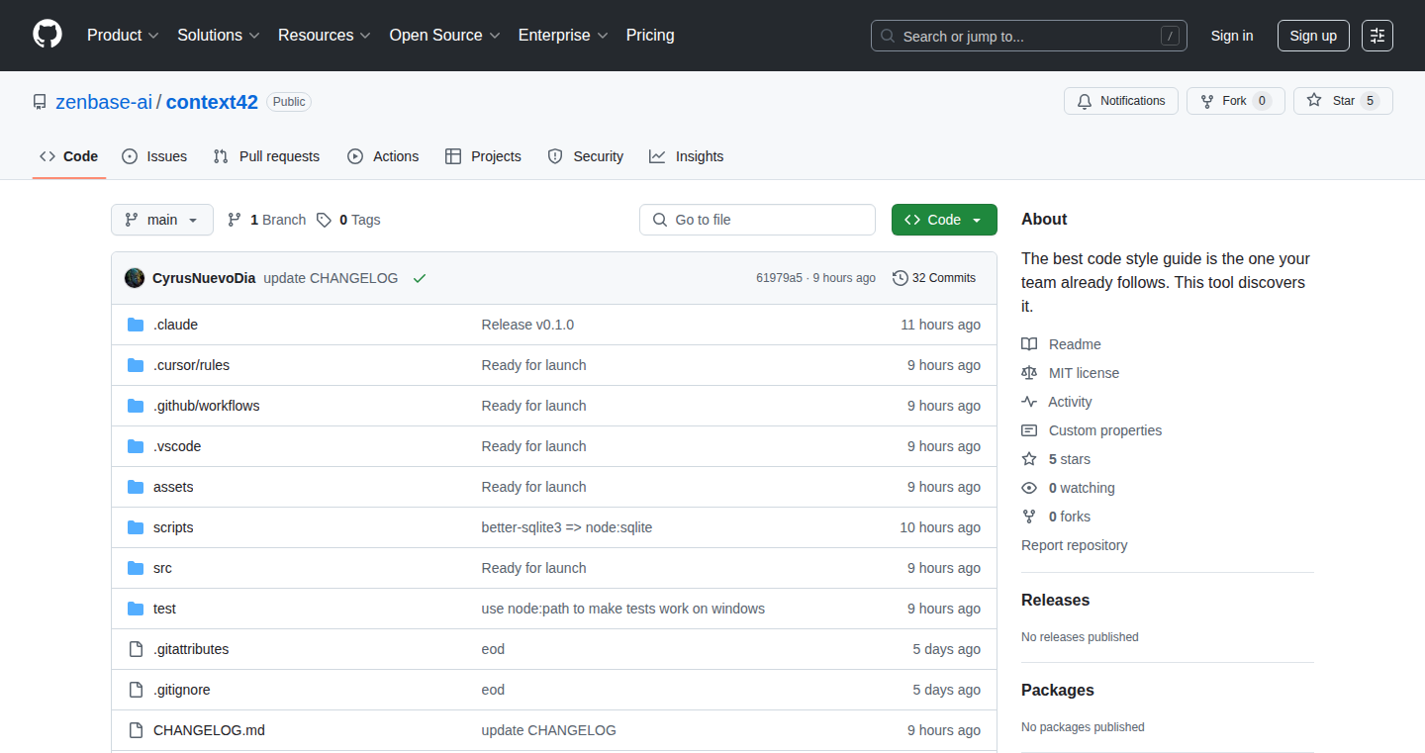Screen dimensions: 1425x753
Task: Click the Readme book icon
Action: (1029, 344)
